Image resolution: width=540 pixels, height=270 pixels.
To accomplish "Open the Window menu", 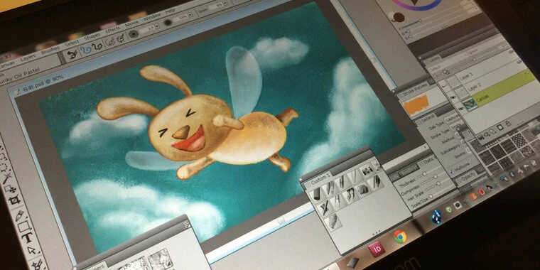I will pyautogui.click(x=151, y=16).
